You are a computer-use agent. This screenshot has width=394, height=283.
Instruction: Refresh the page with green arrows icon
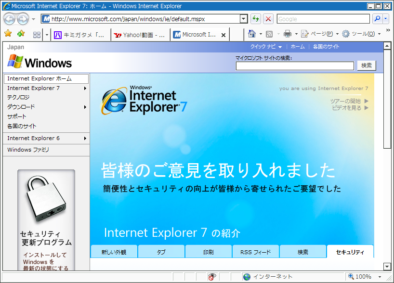pyautogui.click(x=256, y=19)
